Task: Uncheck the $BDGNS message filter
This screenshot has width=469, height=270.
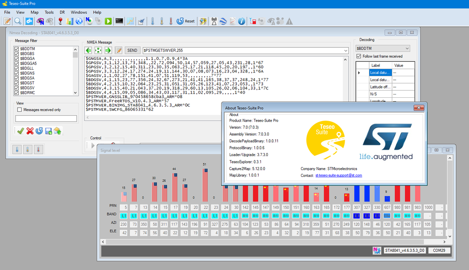Action: click(x=17, y=73)
